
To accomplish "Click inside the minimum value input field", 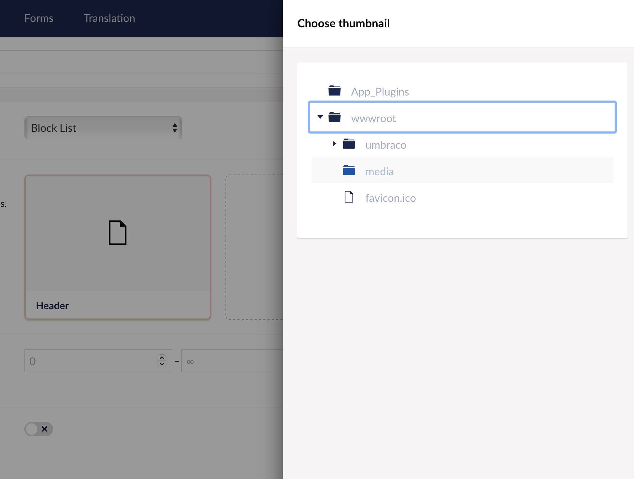I will click(90, 361).
